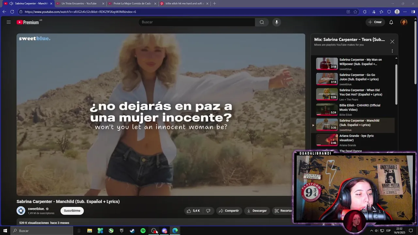Open the split screen apps icon in address bar
Image resolution: width=418 pixels, height=235 pixels.
pyautogui.click(x=348, y=12)
